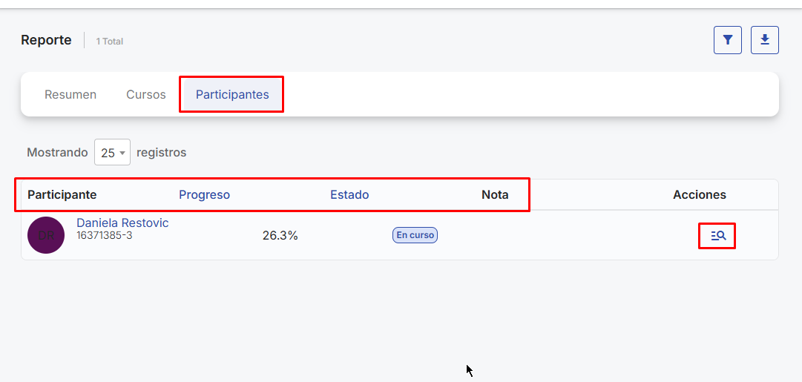This screenshot has height=382, width=802.
Task: Sort by the Progreso column
Action: (x=204, y=195)
